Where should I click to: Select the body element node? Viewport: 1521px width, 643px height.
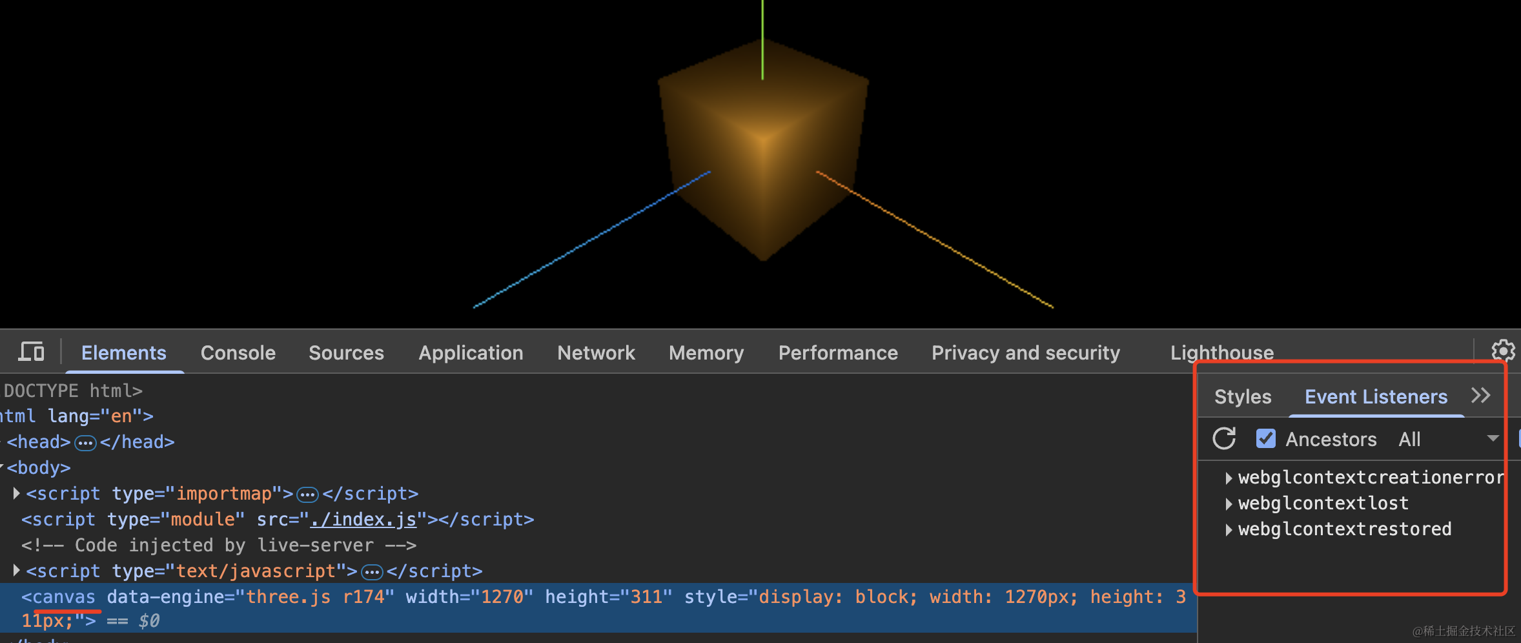(x=39, y=468)
